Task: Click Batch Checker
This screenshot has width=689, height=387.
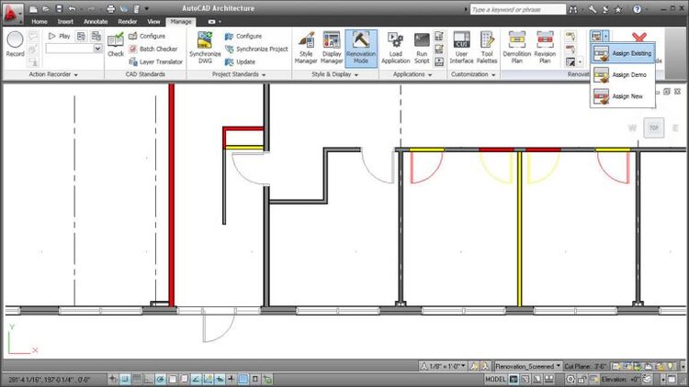Action: coord(153,49)
